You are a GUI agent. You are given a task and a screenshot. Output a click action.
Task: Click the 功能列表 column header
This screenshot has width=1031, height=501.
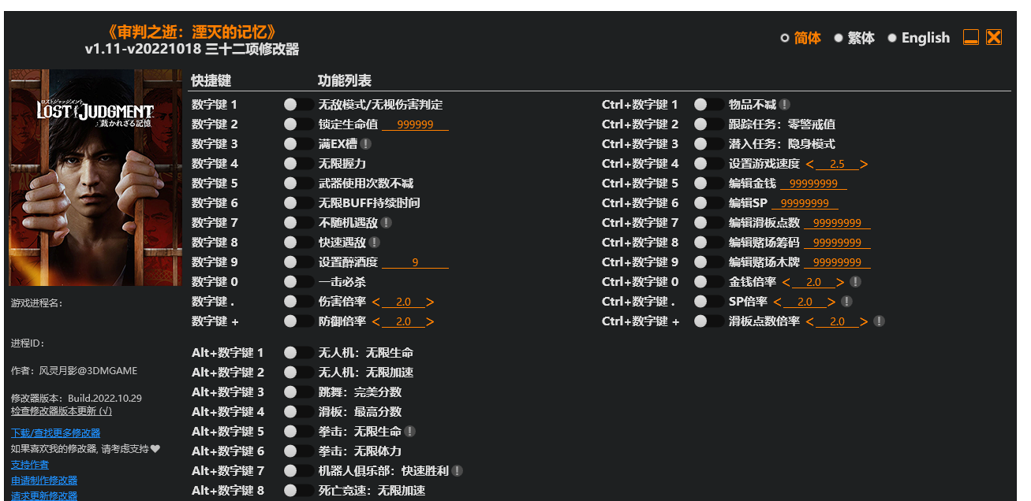[x=345, y=81]
